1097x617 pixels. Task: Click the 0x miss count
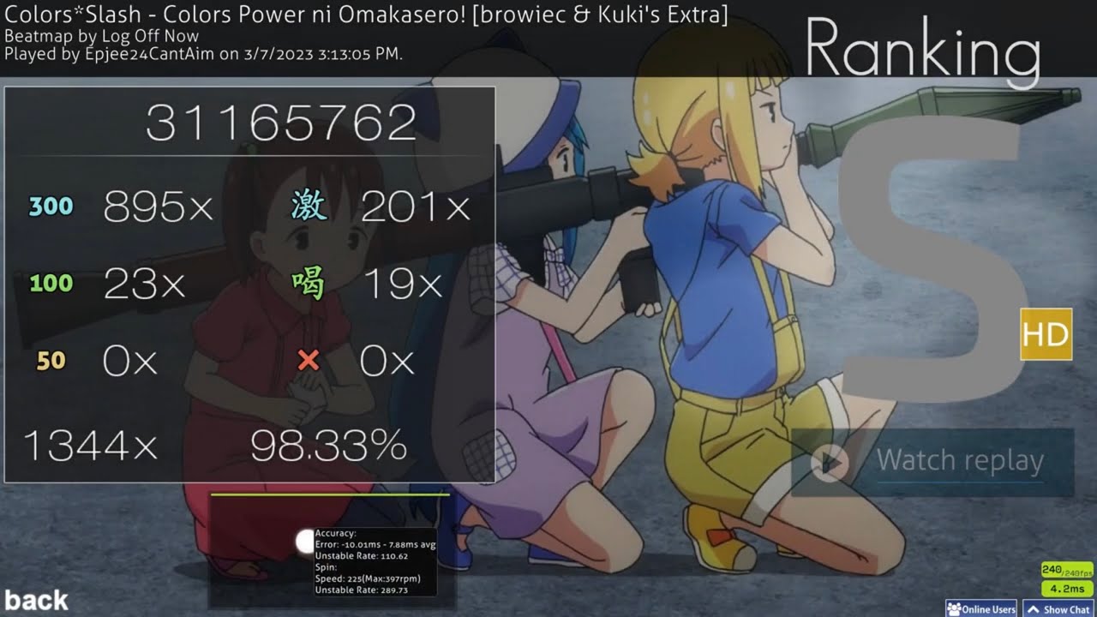coord(387,362)
